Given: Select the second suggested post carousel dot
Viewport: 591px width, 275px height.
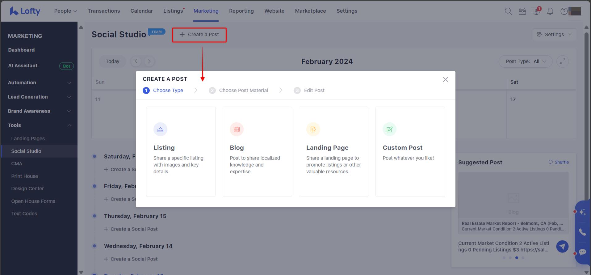Looking at the screenshot, I should pos(510,258).
